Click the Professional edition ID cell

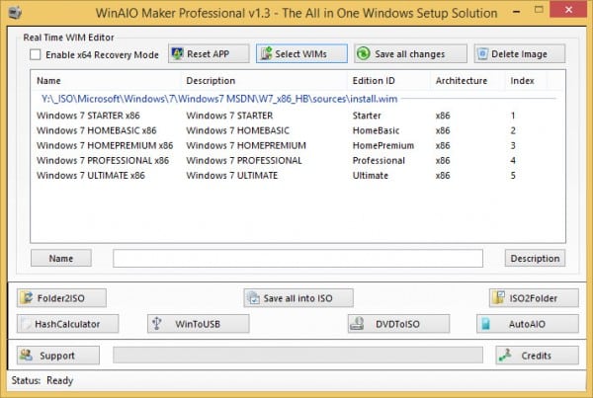379,160
